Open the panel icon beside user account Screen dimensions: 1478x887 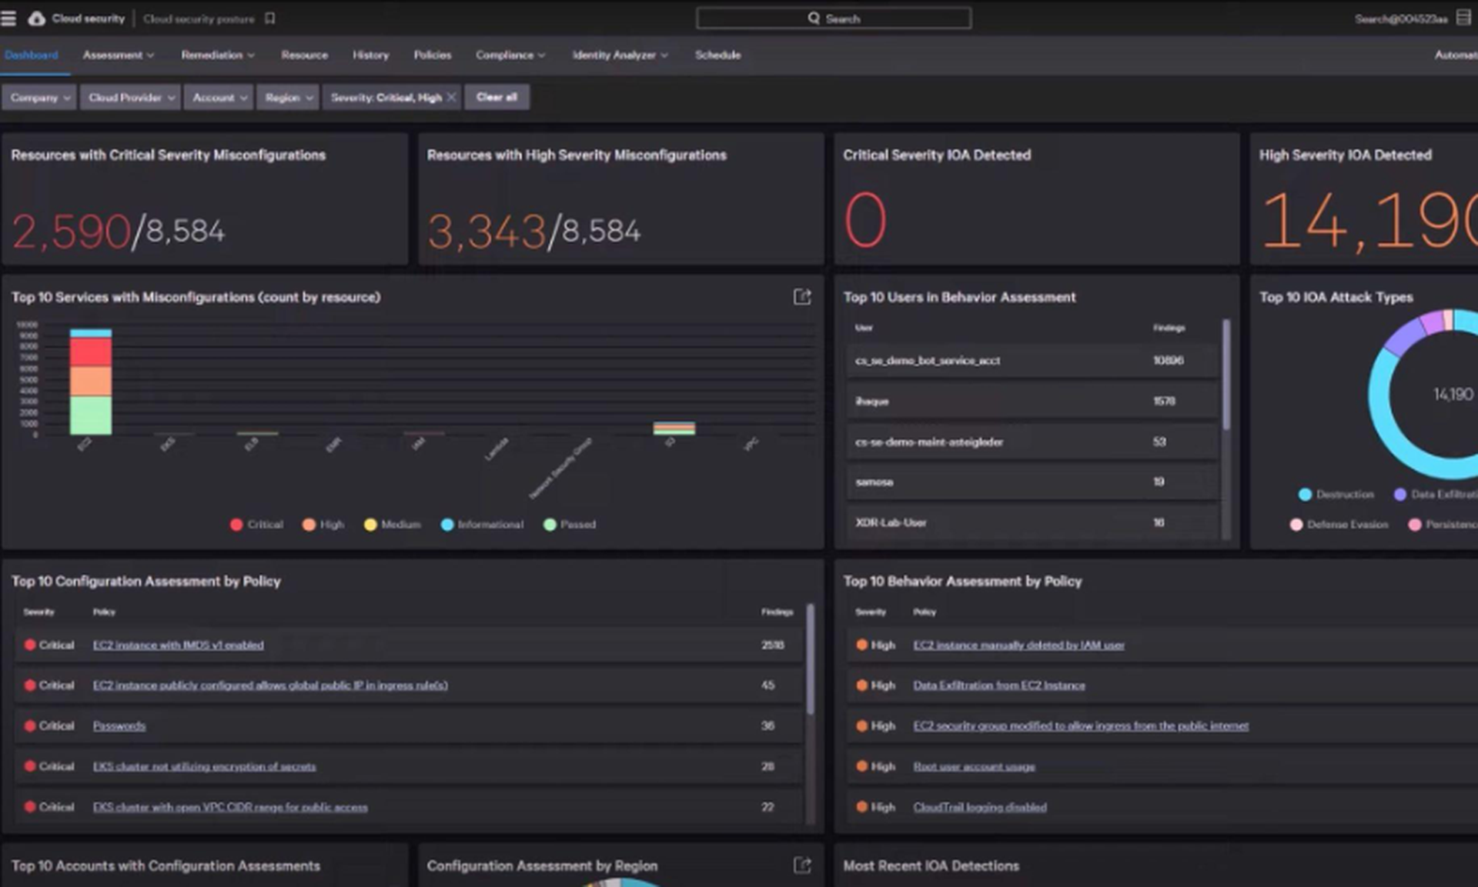(x=1463, y=18)
